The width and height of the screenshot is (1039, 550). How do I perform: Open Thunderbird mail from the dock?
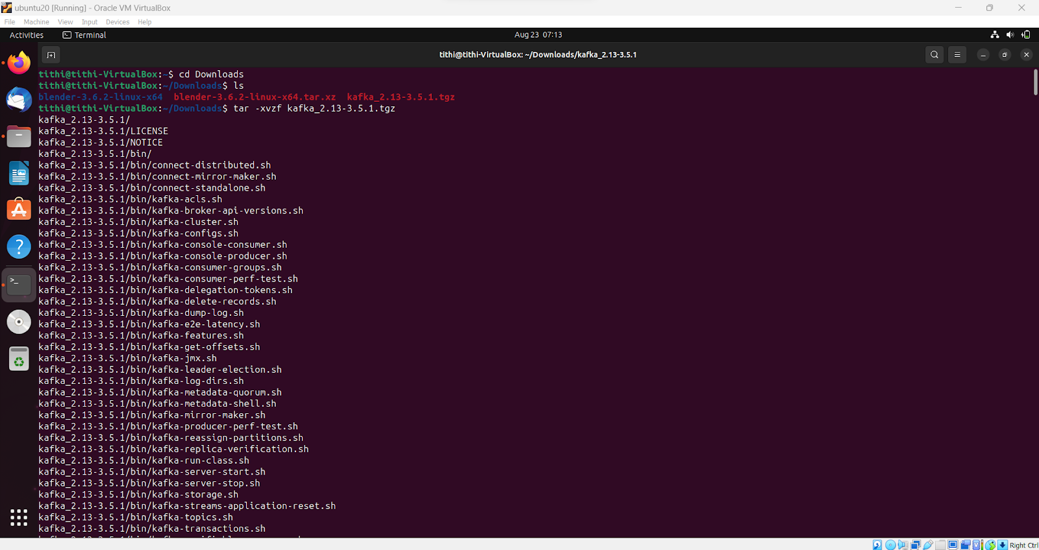coord(19,100)
